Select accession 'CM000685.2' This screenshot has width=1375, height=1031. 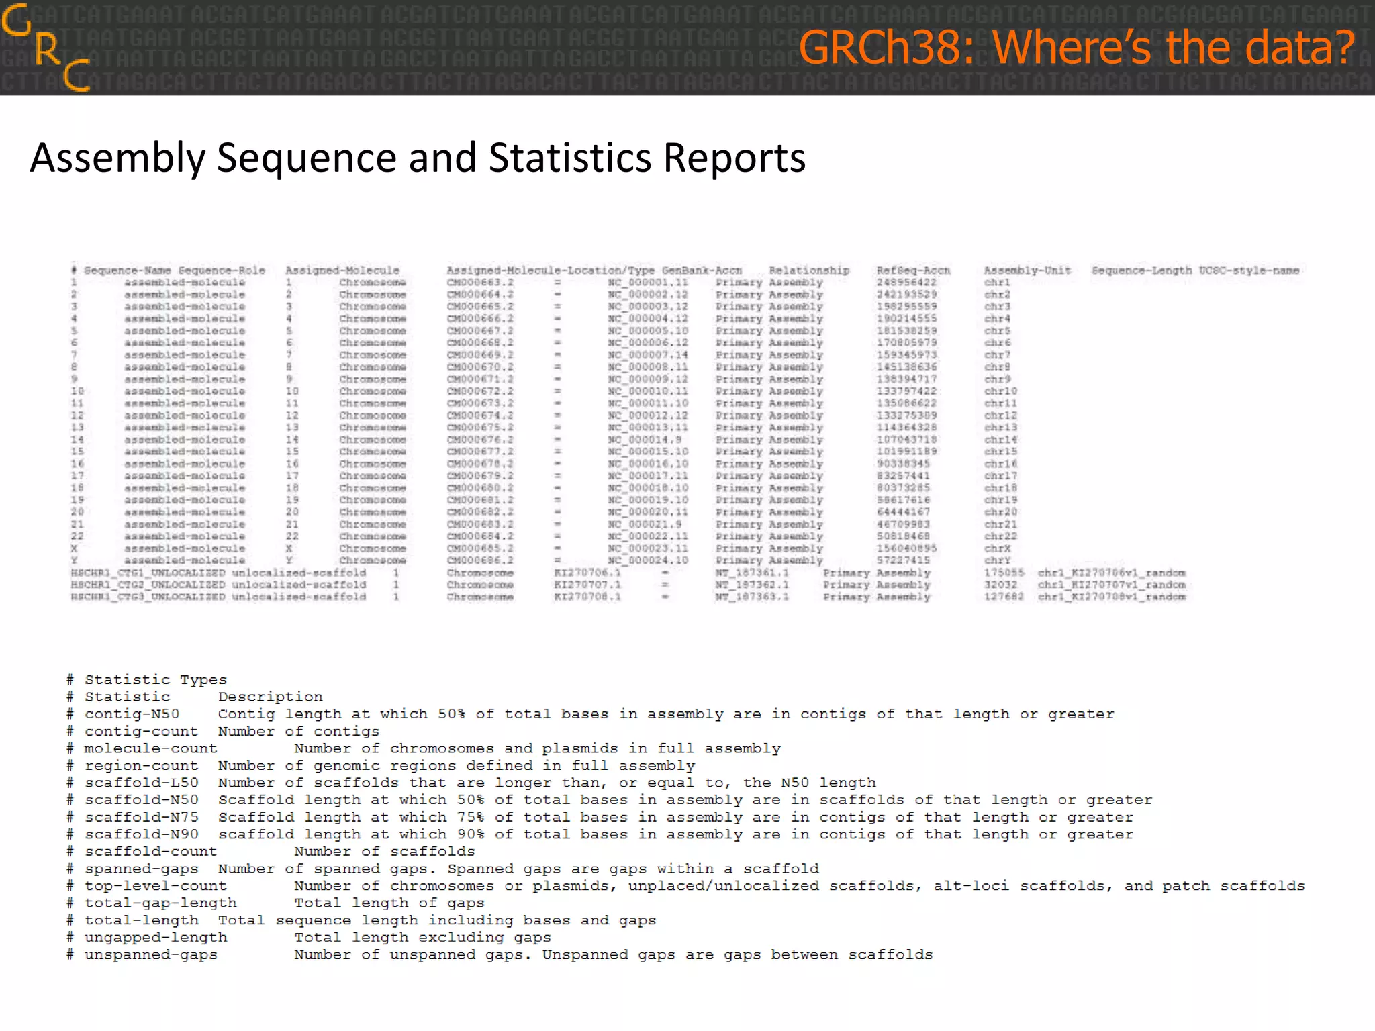coord(480,548)
